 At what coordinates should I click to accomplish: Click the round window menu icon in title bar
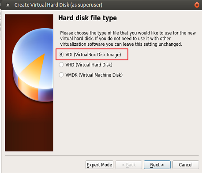click(8, 5)
